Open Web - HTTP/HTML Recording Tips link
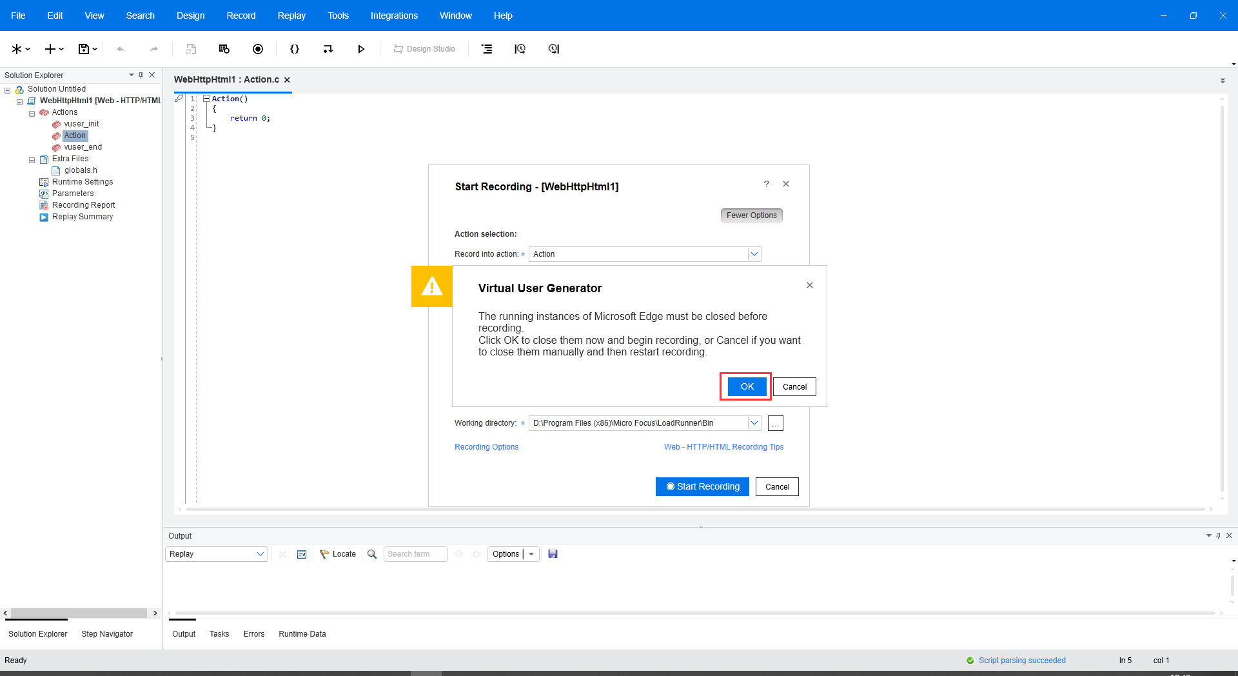Screen dimensions: 1238x676 (724, 447)
